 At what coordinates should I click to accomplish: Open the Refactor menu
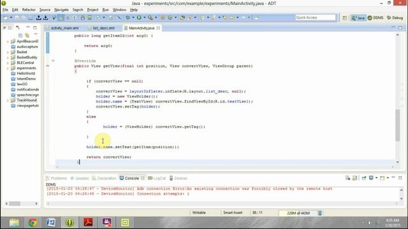[x=29, y=10]
